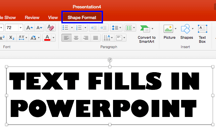Click the top-left resize handle of the text box
Image resolution: width=216 pixels, height=131 pixels.
click(x=6, y=67)
